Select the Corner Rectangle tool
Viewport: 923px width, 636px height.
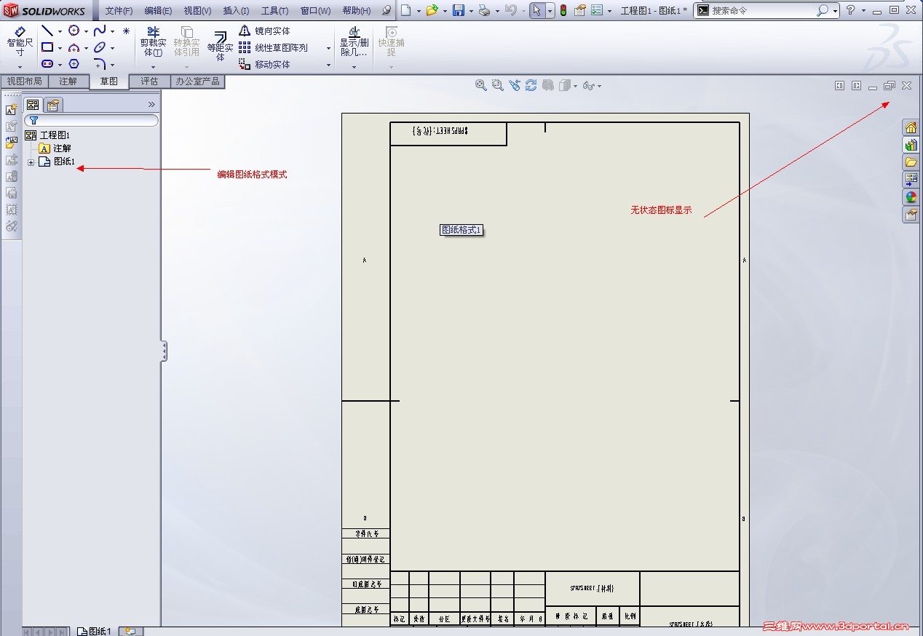(x=47, y=47)
